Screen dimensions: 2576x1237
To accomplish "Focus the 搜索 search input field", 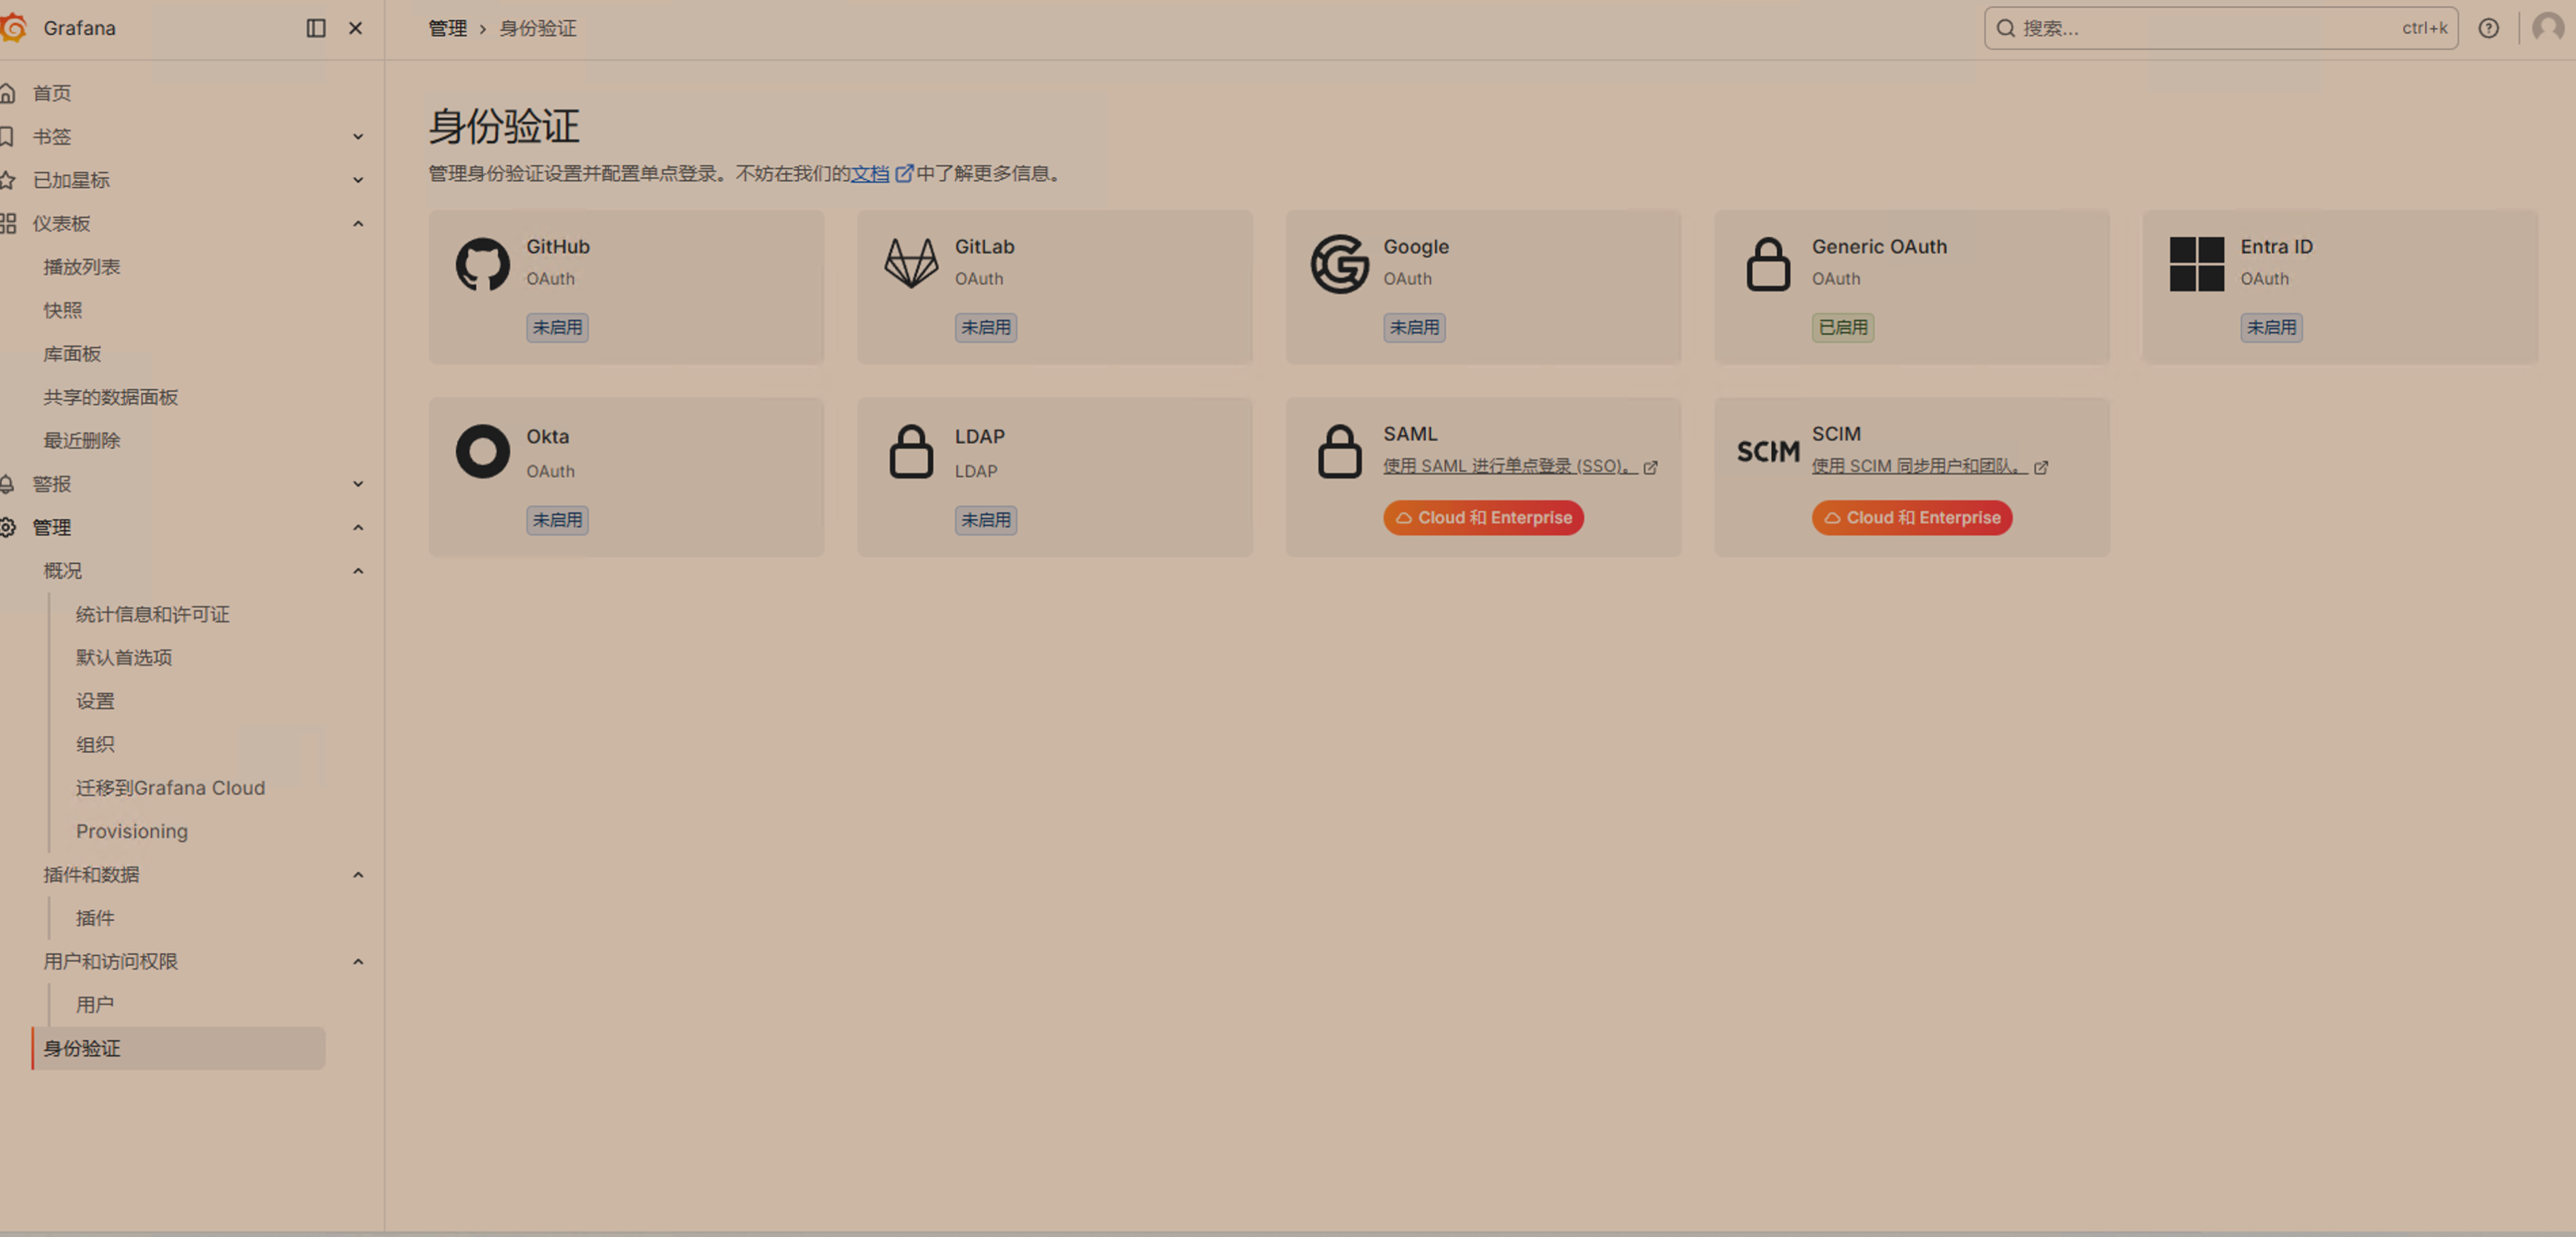I will click(2221, 28).
